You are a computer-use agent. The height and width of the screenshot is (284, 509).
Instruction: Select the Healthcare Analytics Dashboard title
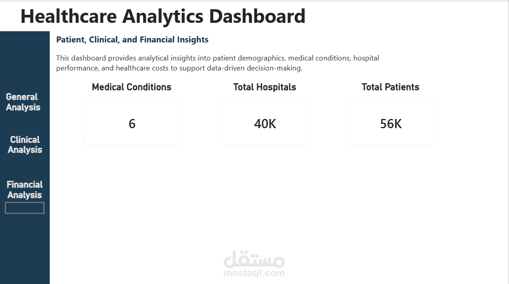click(x=163, y=16)
